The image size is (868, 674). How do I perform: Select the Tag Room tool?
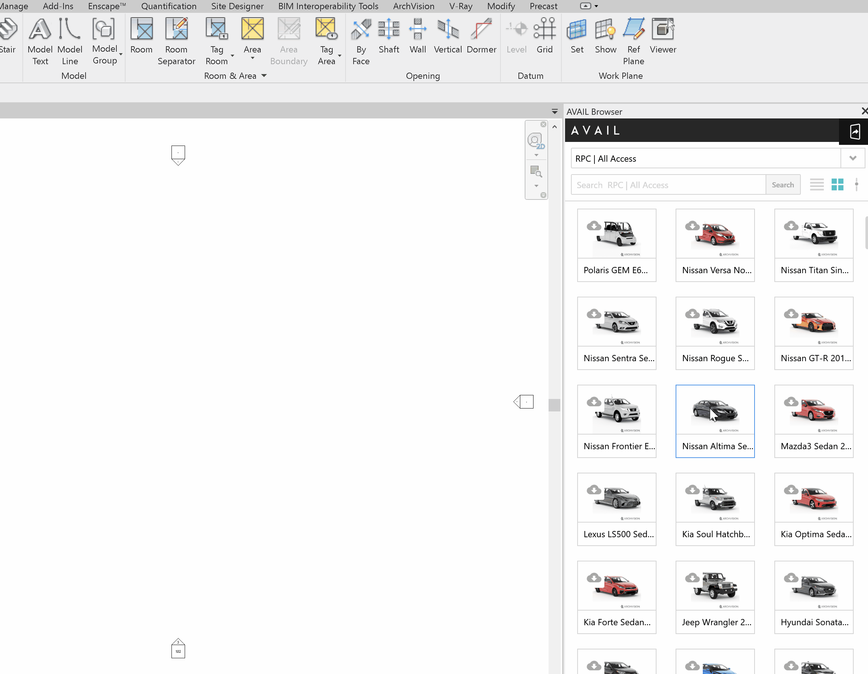(x=217, y=41)
